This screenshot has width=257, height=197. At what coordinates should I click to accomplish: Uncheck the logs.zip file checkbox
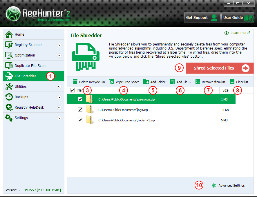(80, 110)
